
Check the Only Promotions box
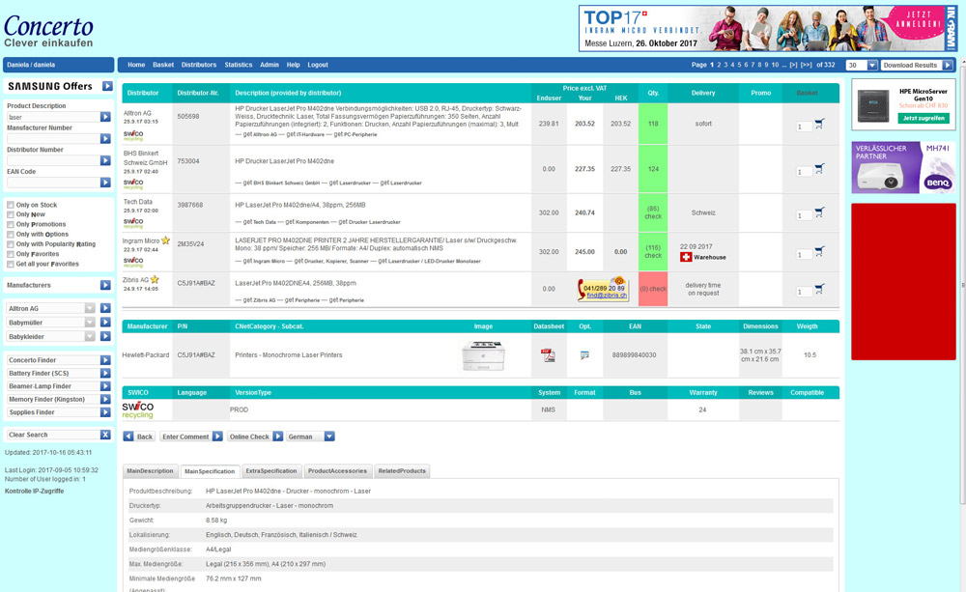click(x=10, y=224)
